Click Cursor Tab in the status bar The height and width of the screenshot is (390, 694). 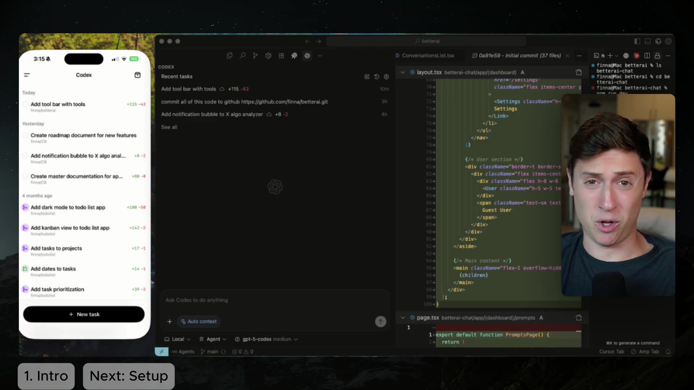(x=612, y=352)
